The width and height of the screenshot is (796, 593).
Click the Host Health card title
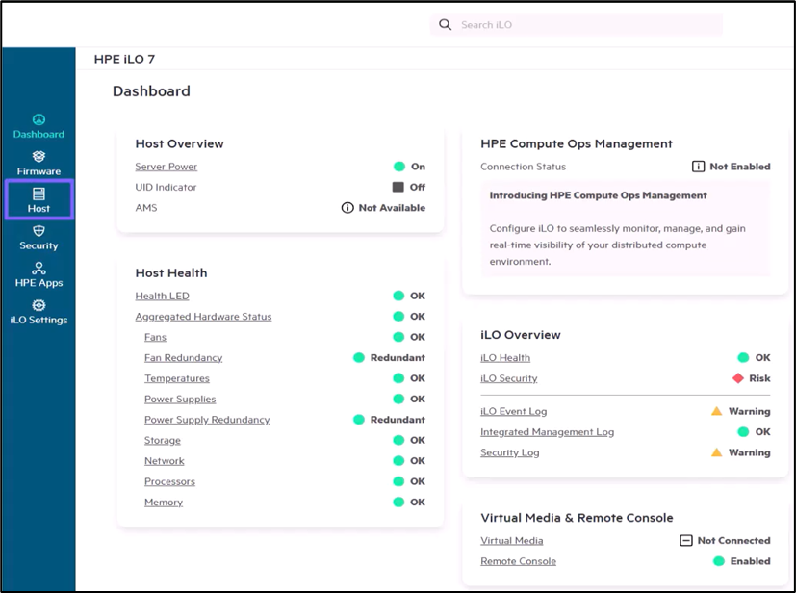171,273
